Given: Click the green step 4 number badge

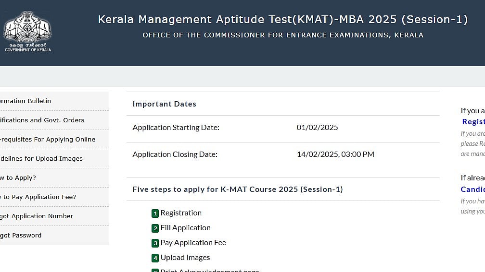Looking at the screenshot, I should (155, 258).
